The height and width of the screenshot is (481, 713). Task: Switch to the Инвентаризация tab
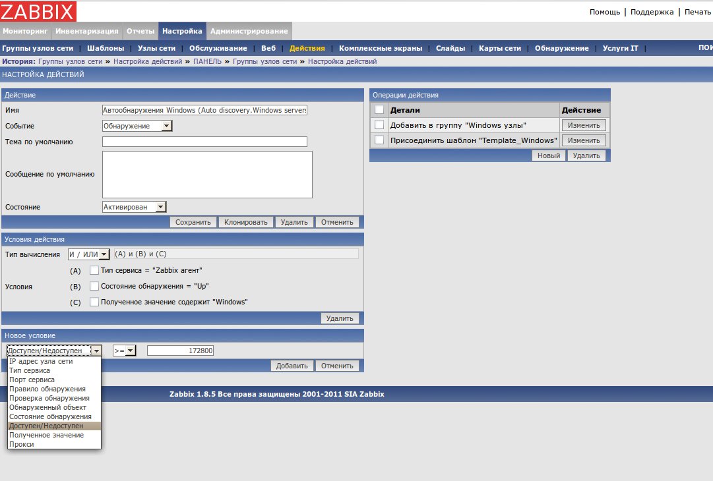[x=87, y=31]
